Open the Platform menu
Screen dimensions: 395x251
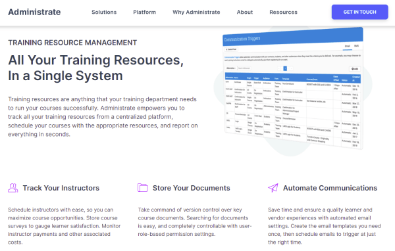(145, 12)
